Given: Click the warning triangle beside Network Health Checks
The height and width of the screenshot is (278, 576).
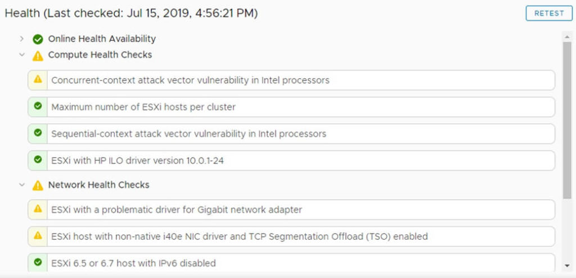Looking at the screenshot, I should (x=38, y=185).
